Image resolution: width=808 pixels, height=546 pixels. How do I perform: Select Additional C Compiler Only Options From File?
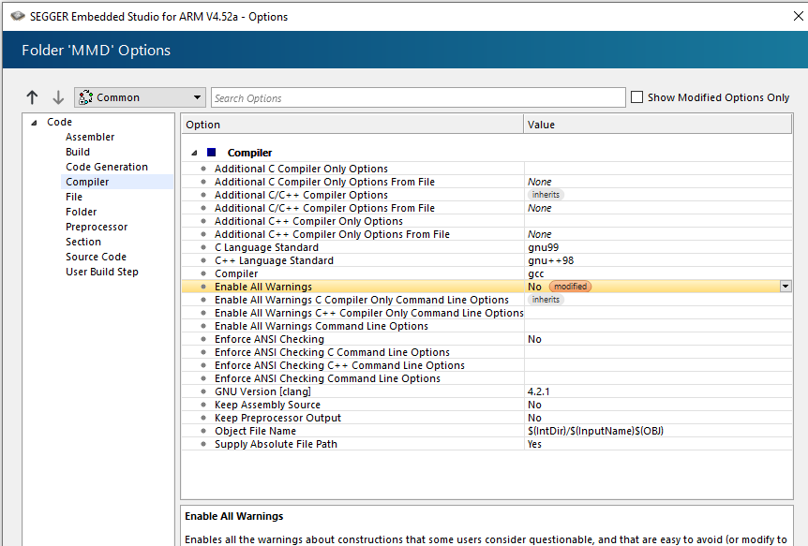pos(486,182)
